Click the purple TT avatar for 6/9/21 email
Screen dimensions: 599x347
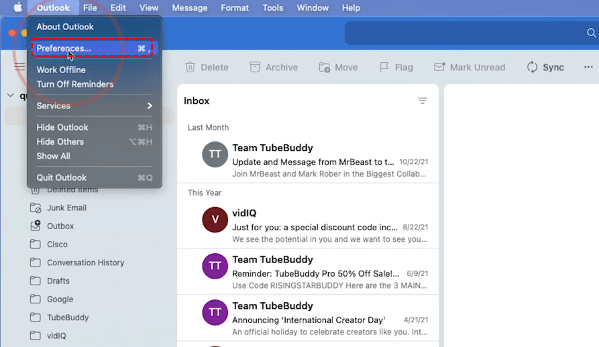215,266
